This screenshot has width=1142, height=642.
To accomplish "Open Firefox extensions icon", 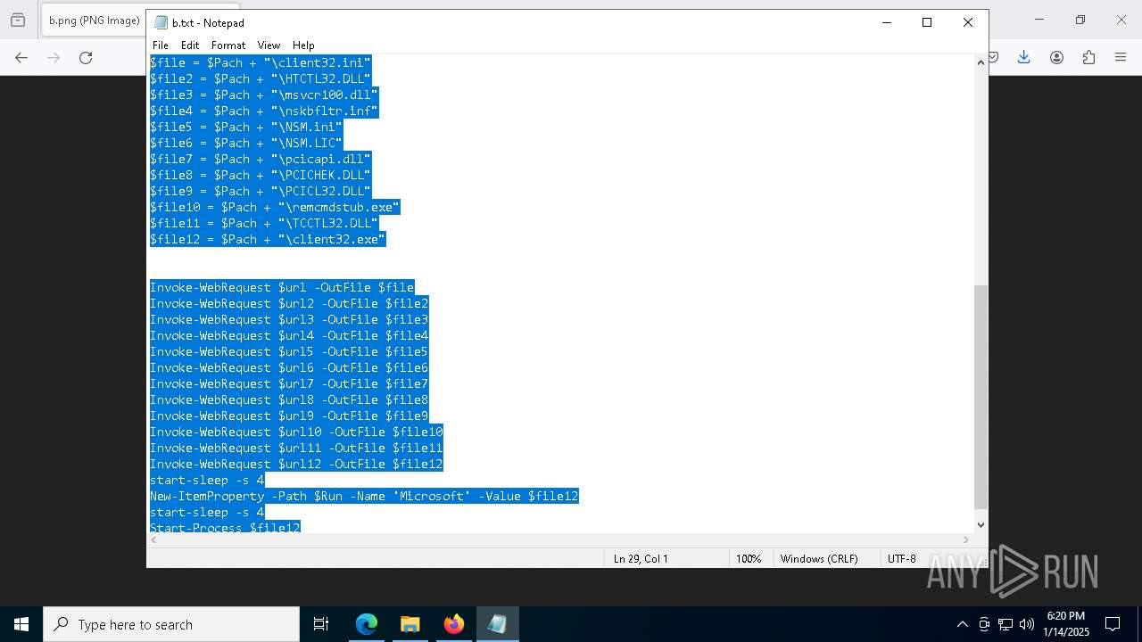I will (x=1088, y=57).
